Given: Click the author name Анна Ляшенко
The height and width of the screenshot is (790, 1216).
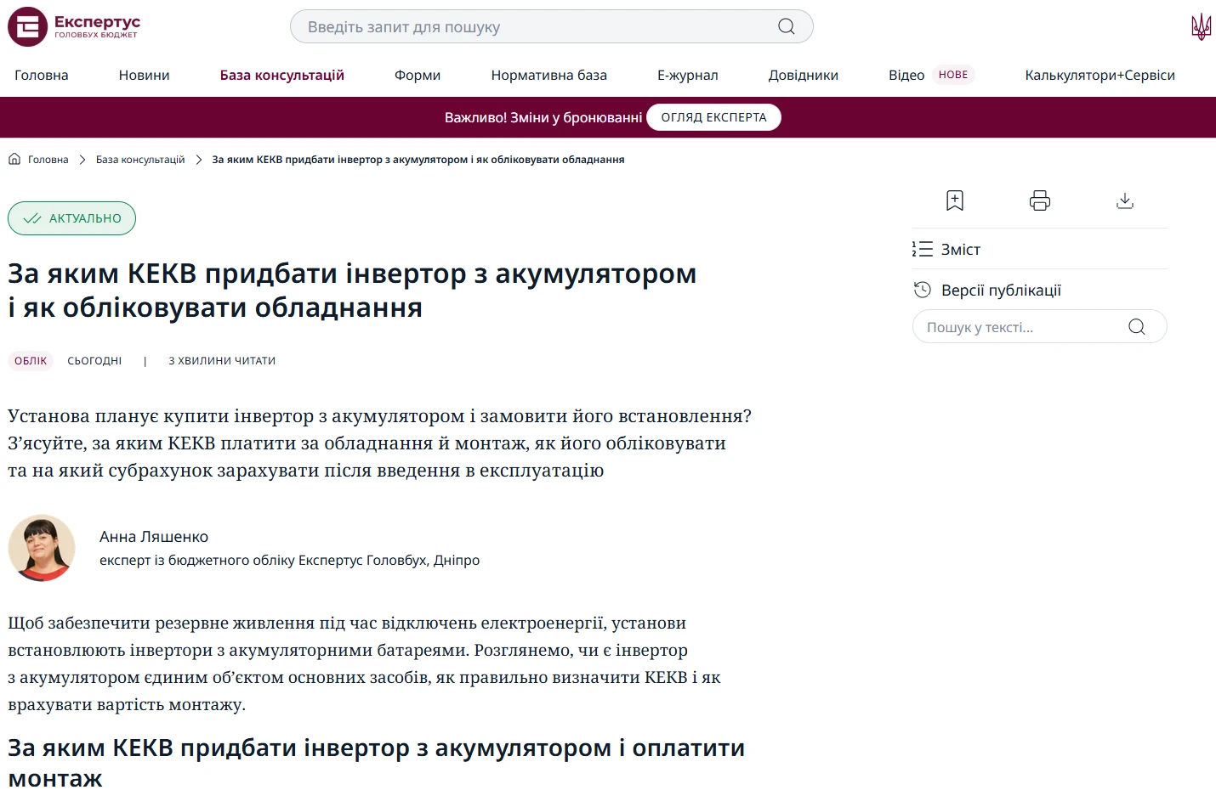Looking at the screenshot, I should 154,537.
